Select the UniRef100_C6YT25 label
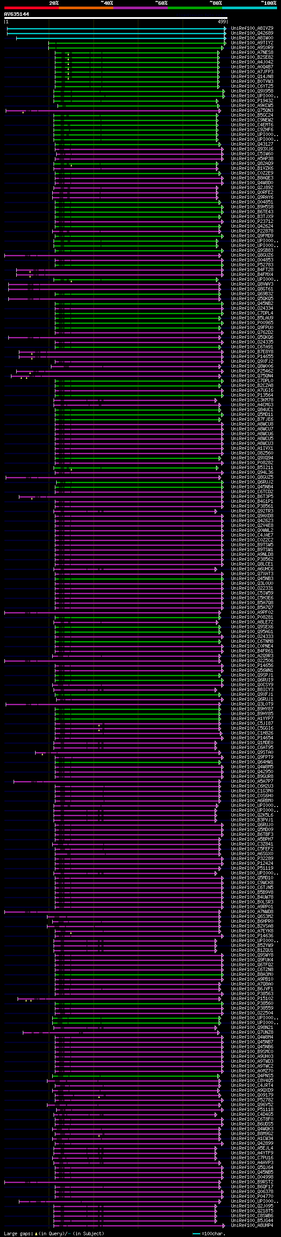Viewport: 281px width, 1237px height. click(252, 86)
